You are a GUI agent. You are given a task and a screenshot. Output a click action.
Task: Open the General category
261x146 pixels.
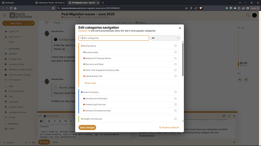point(13,54)
